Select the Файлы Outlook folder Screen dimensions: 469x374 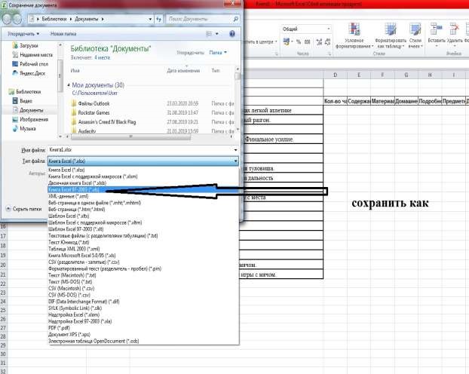pyautogui.click(x=93, y=103)
